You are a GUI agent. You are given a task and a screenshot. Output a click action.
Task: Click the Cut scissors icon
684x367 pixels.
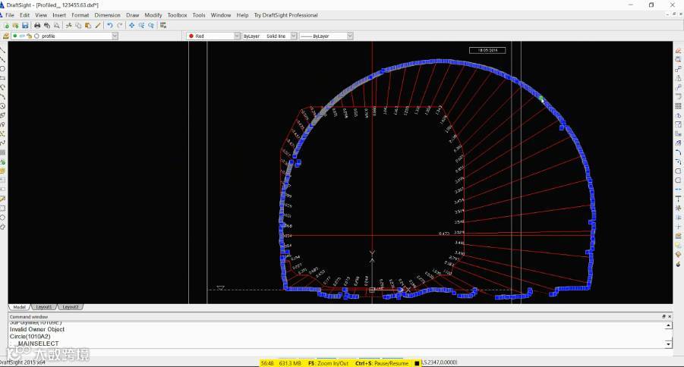[68, 25]
